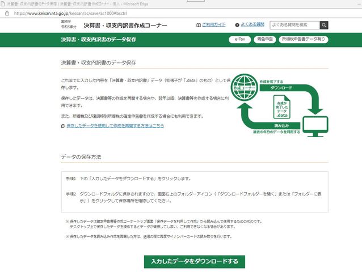Click the .data document graphic in the diagram

(x=281, y=107)
